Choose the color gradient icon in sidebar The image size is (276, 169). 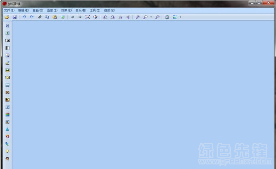tap(7, 114)
